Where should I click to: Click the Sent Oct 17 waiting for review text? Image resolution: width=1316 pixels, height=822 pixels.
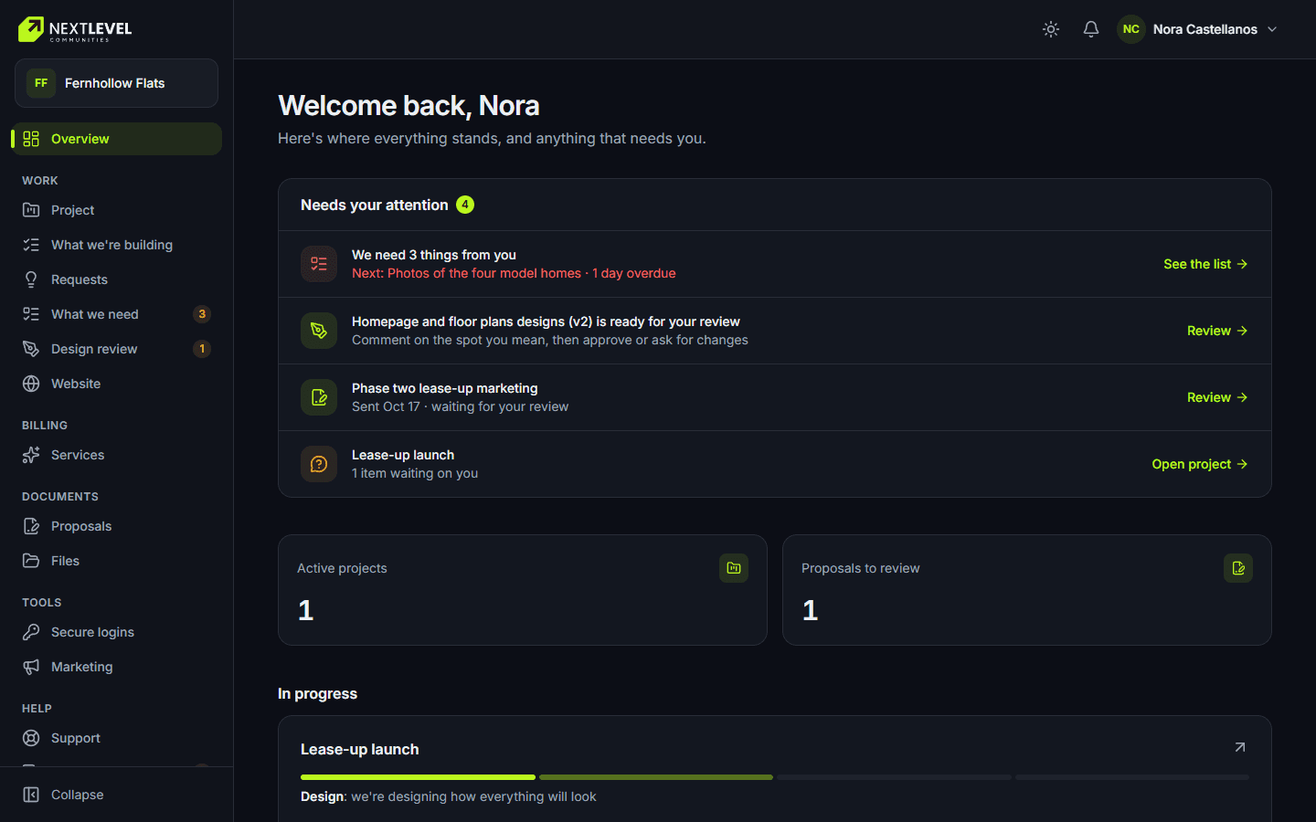click(460, 406)
